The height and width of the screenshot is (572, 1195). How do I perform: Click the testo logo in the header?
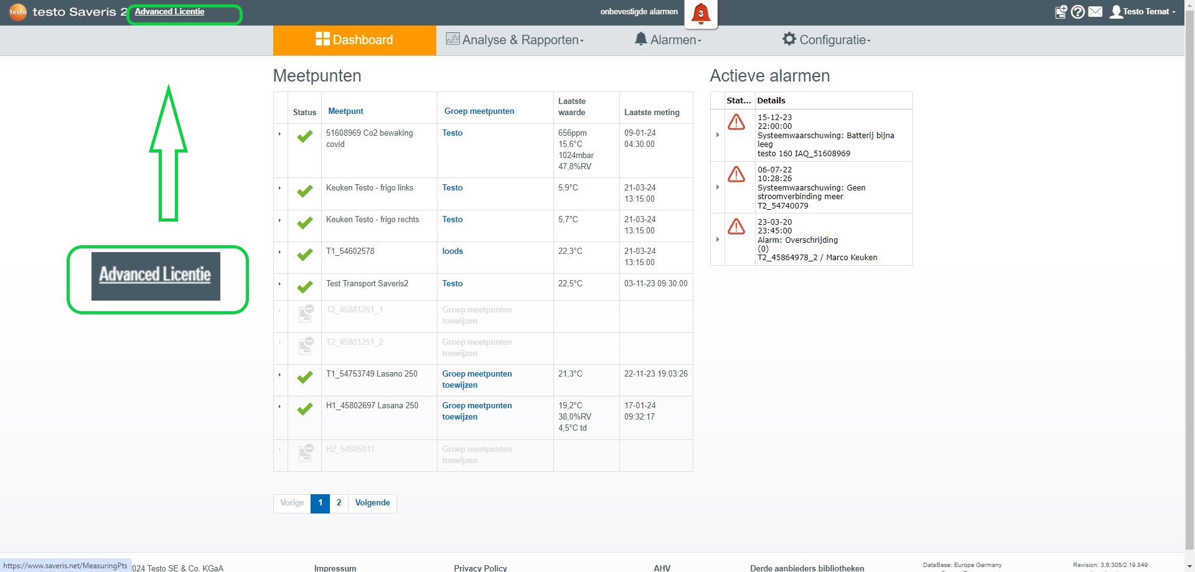(18, 11)
